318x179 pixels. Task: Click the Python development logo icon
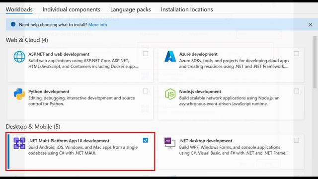[x=19, y=94]
